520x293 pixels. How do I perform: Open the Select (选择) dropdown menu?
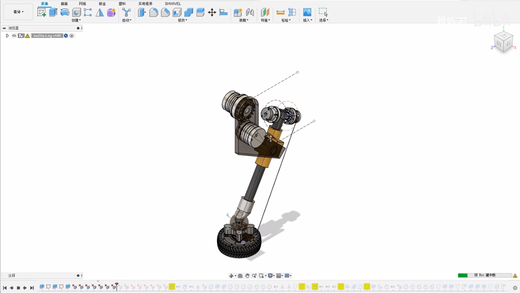point(324,20)
